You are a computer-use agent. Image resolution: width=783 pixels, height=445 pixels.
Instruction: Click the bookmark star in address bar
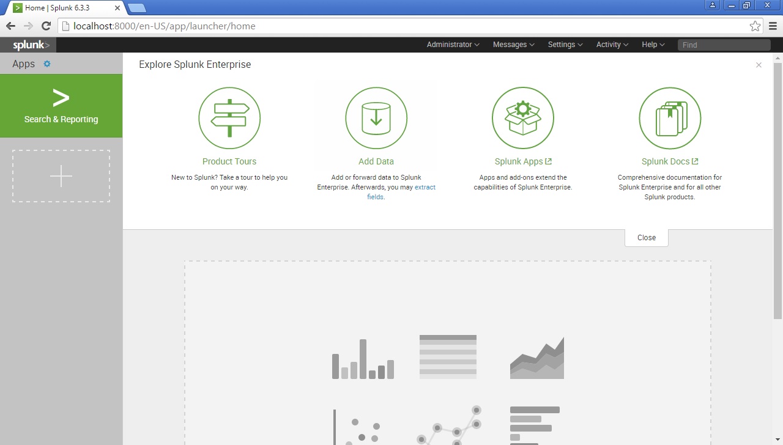coord(755,26)
